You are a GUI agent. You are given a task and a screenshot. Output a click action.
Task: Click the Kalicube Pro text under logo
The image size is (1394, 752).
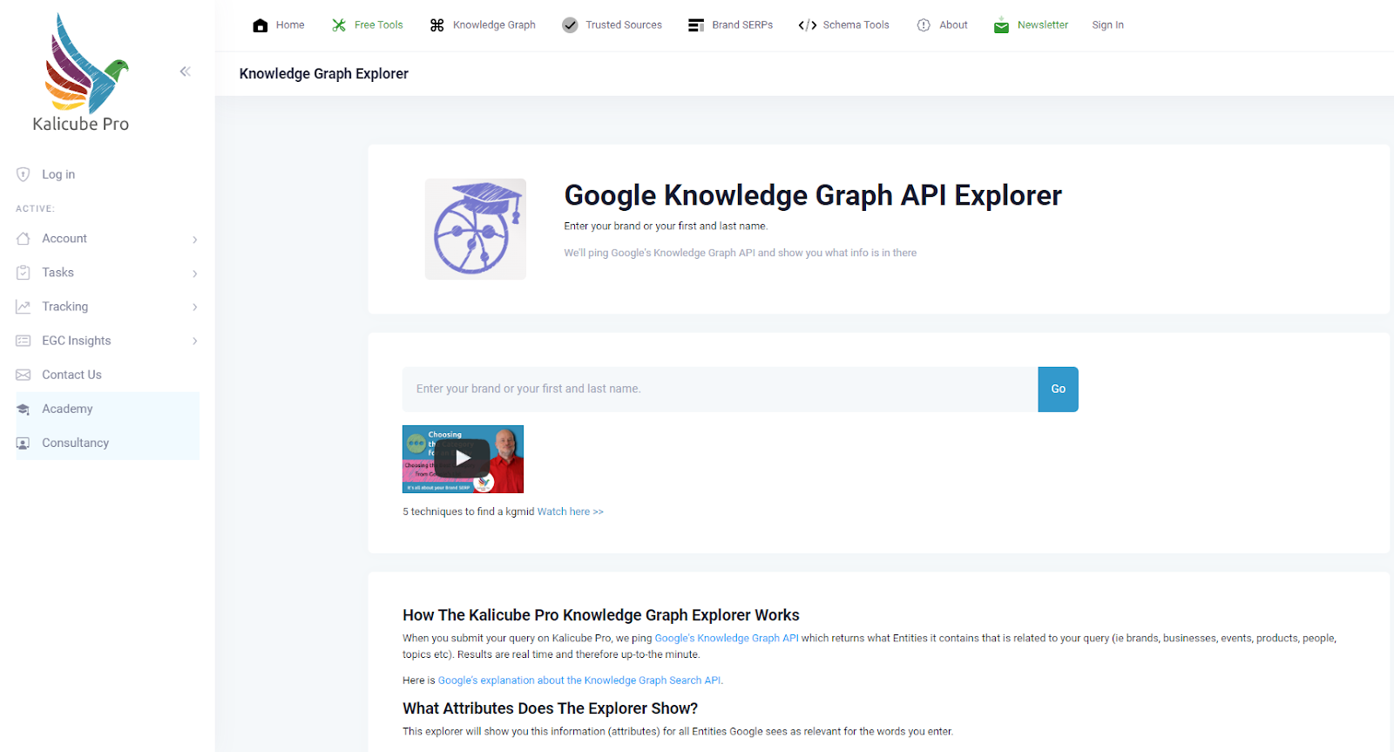tap(81, 124)
